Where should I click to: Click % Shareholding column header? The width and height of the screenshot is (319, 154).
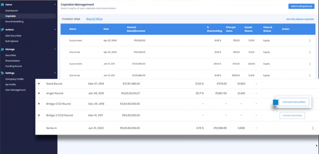(215, 29)
